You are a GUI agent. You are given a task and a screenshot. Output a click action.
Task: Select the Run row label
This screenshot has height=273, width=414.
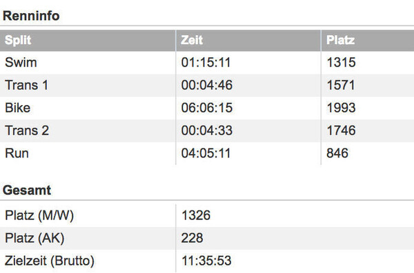[x=17, y=153]
